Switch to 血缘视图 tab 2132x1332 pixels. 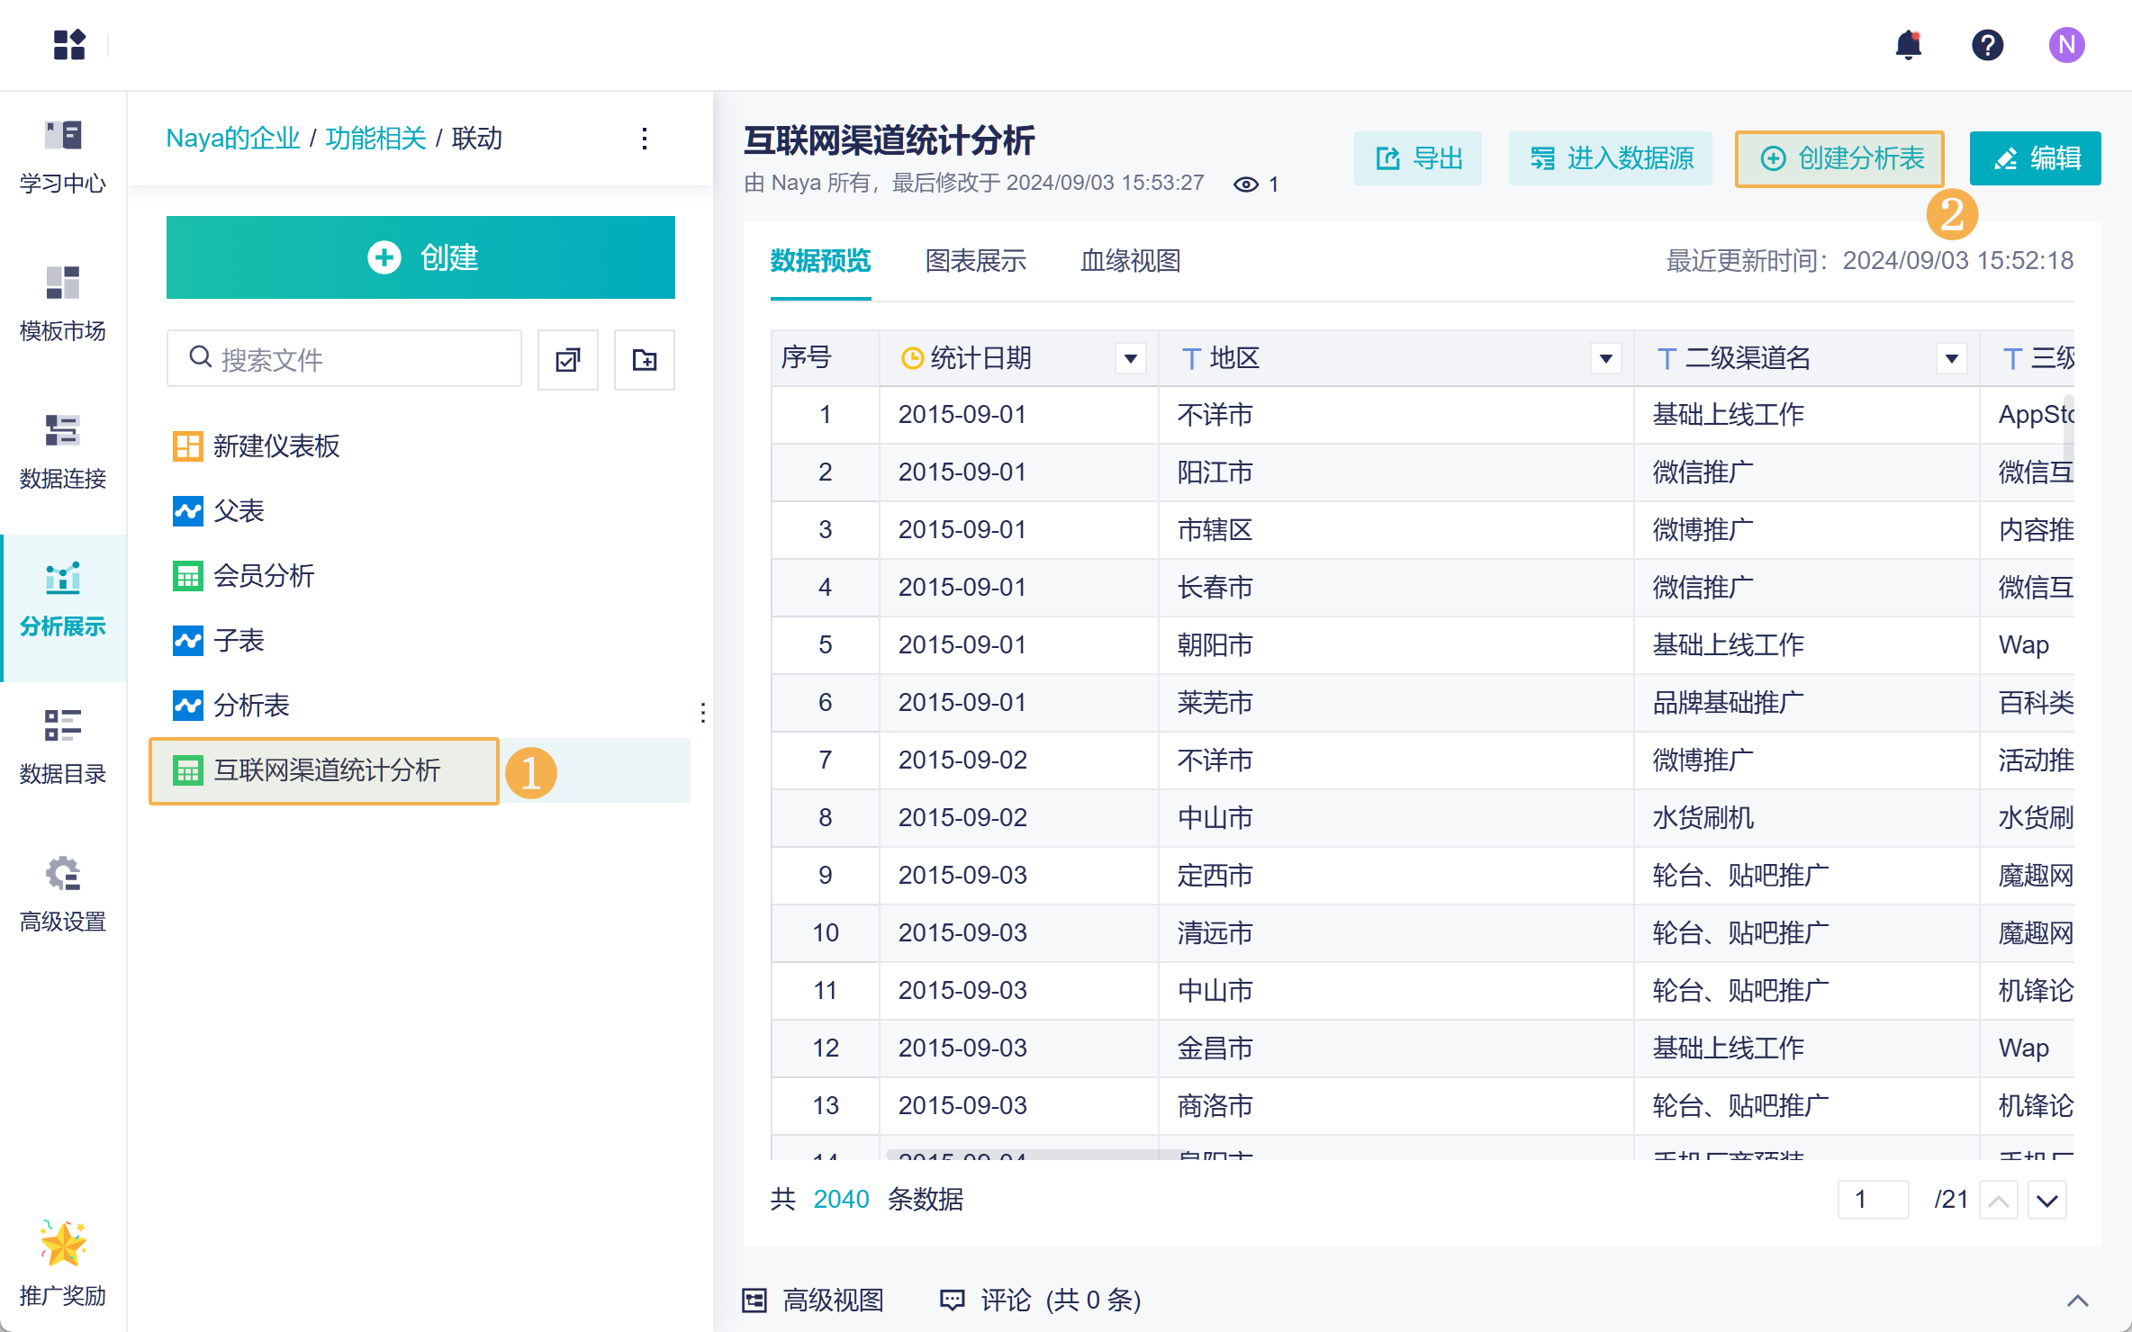[1131, 261]
